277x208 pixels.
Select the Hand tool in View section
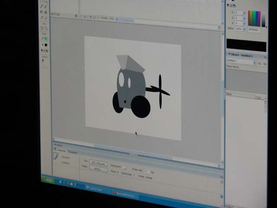[x=42, y=28]
